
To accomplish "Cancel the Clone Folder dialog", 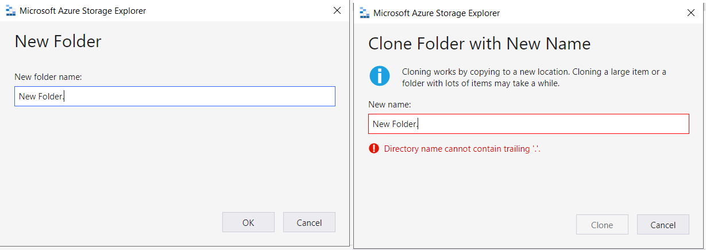I will [663, 225].
